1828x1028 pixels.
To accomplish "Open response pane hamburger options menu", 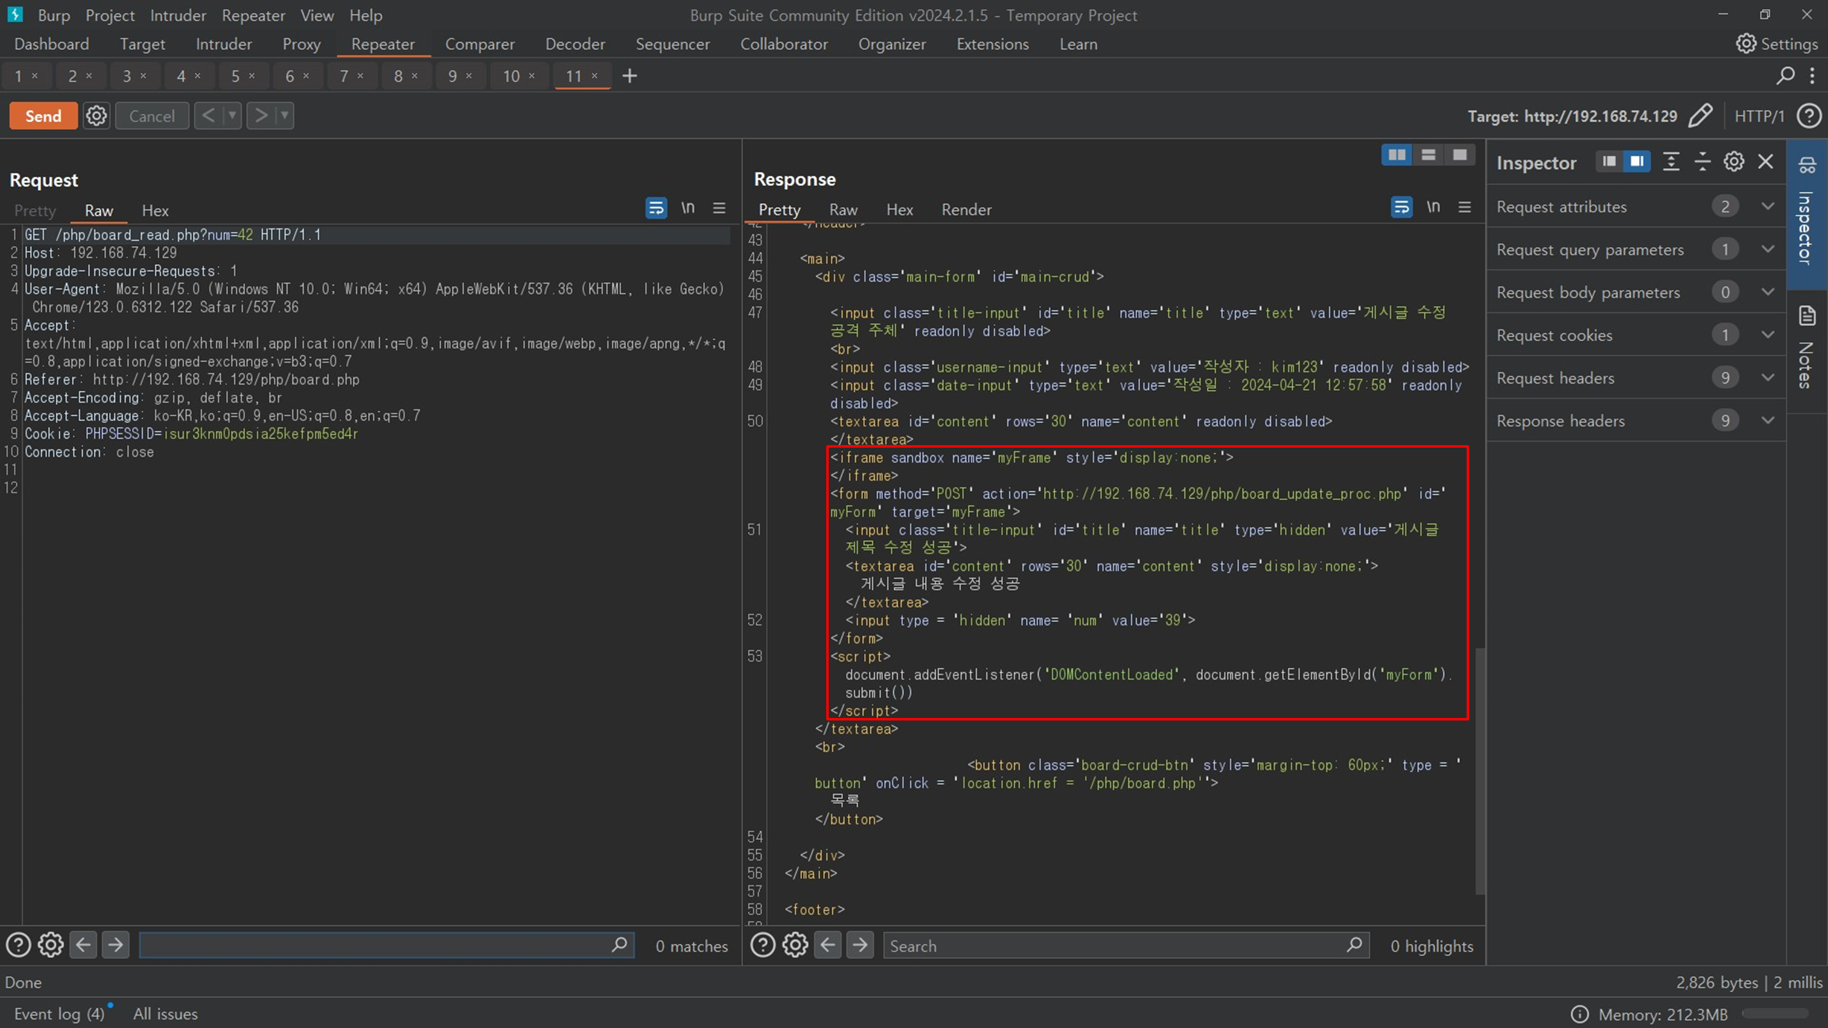I will (1465, 207).
